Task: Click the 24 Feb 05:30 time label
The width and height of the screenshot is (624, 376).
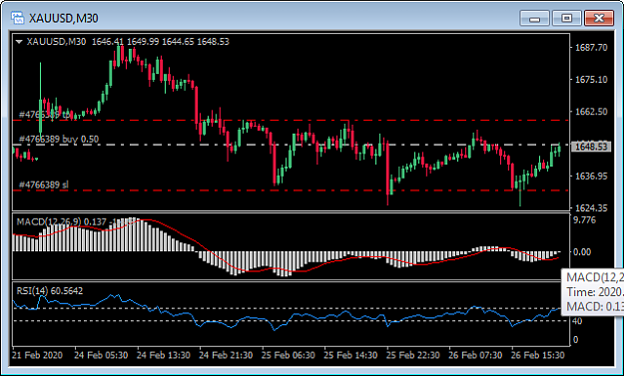Action: [x=101, y=354]
